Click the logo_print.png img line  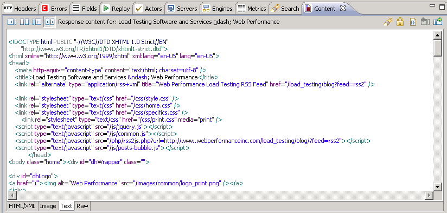pyautogui.click(x=126, y=183)
